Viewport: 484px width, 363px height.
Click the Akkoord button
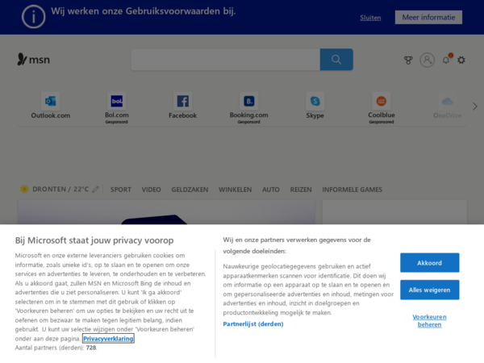[429, 263]
